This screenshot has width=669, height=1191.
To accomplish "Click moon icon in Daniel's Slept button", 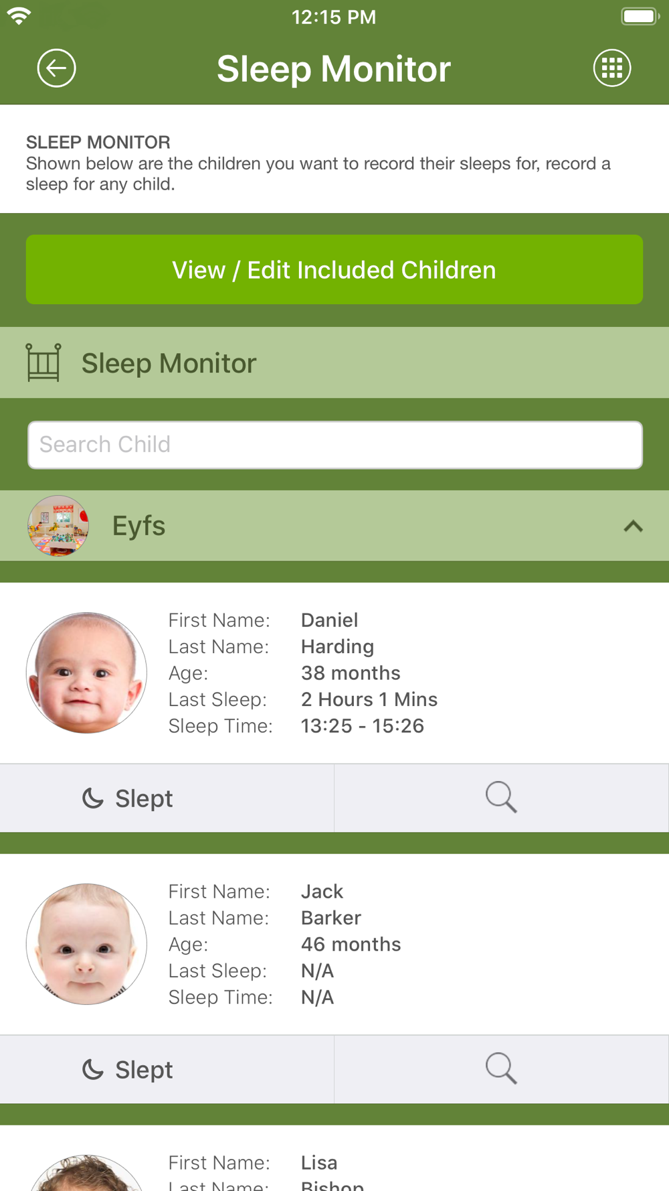I will tap(92, 798).
